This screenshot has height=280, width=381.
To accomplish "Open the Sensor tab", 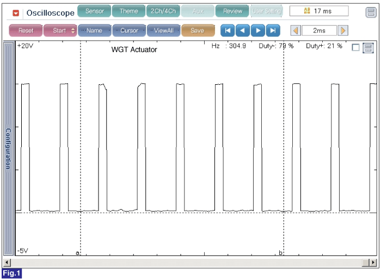I will pyautogui.click(x=94, y=11).
